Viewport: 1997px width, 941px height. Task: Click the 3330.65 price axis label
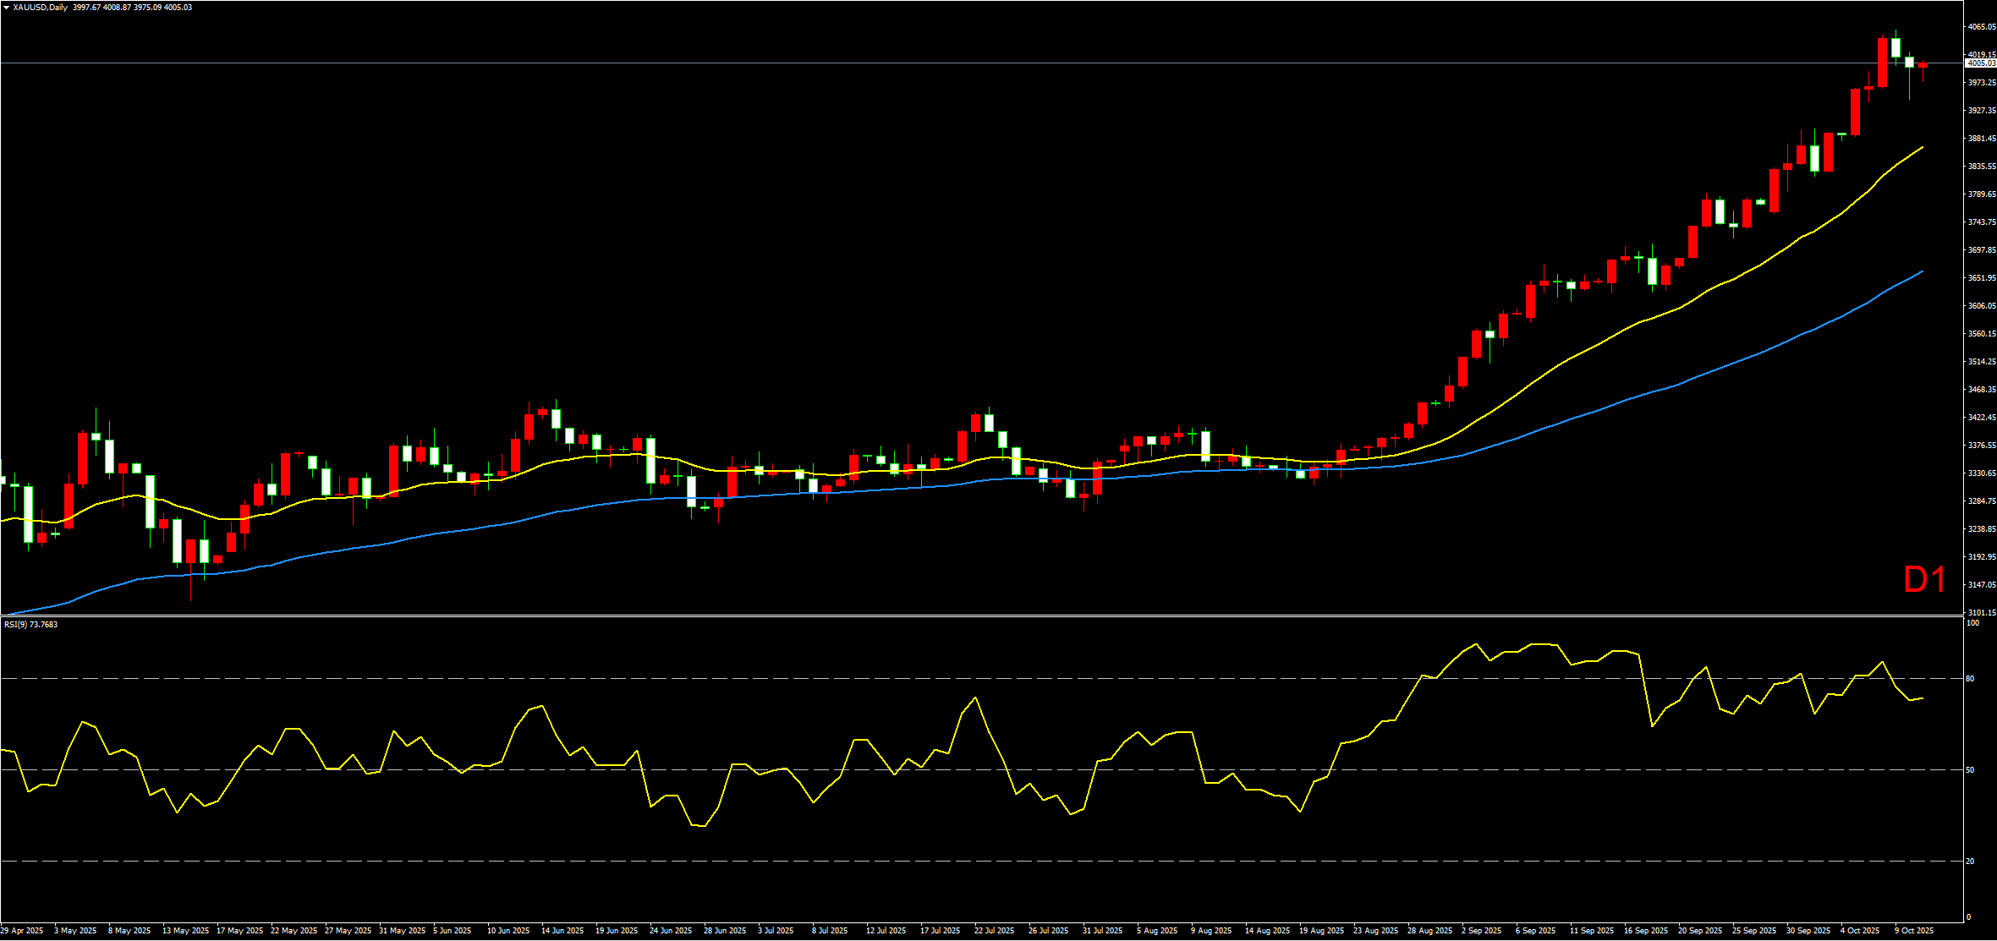(x=1981, y=473)
